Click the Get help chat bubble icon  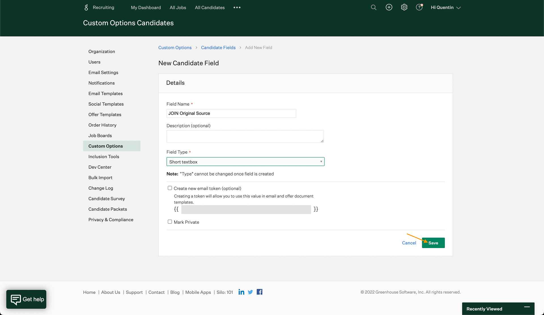click(26, 299)
